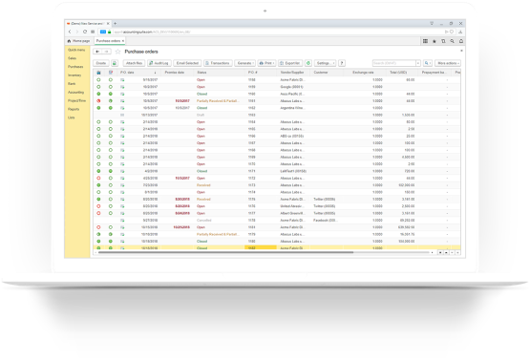Screen dimensions: 530x362
Task: Click the first green circle in the LabTest1 row
Action: 98,171
